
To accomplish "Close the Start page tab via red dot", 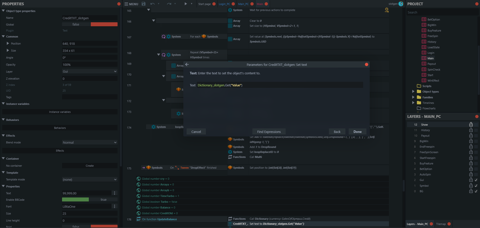I will pos(214,4).
